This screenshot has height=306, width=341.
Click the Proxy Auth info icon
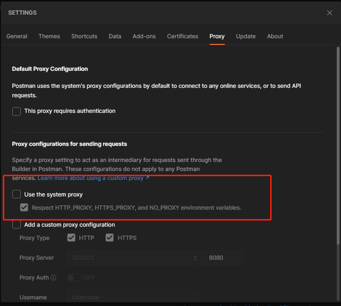[x=53, y=278]
